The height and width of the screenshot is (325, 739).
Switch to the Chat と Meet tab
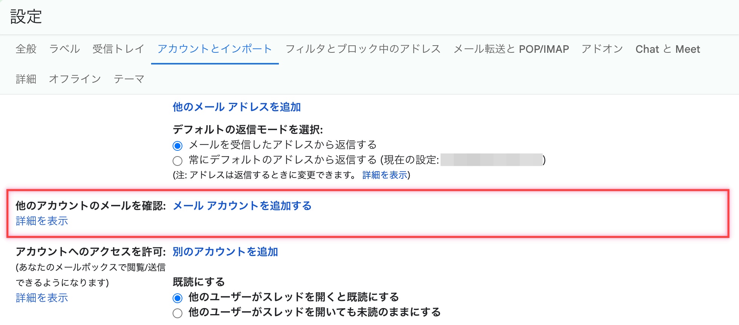coord(667,49)
